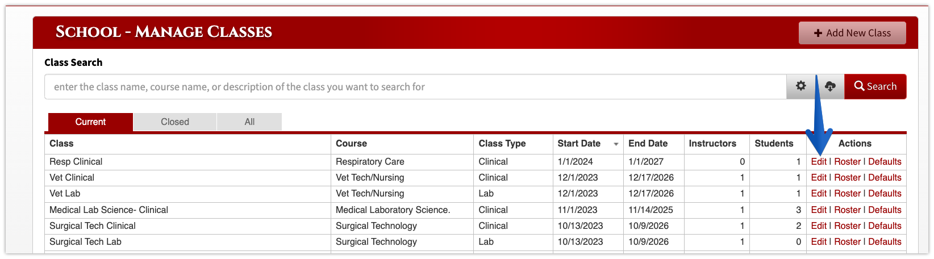Switch to the Closed tab
The width and height of the screenshot is (934, 259).
click(175, 122)
